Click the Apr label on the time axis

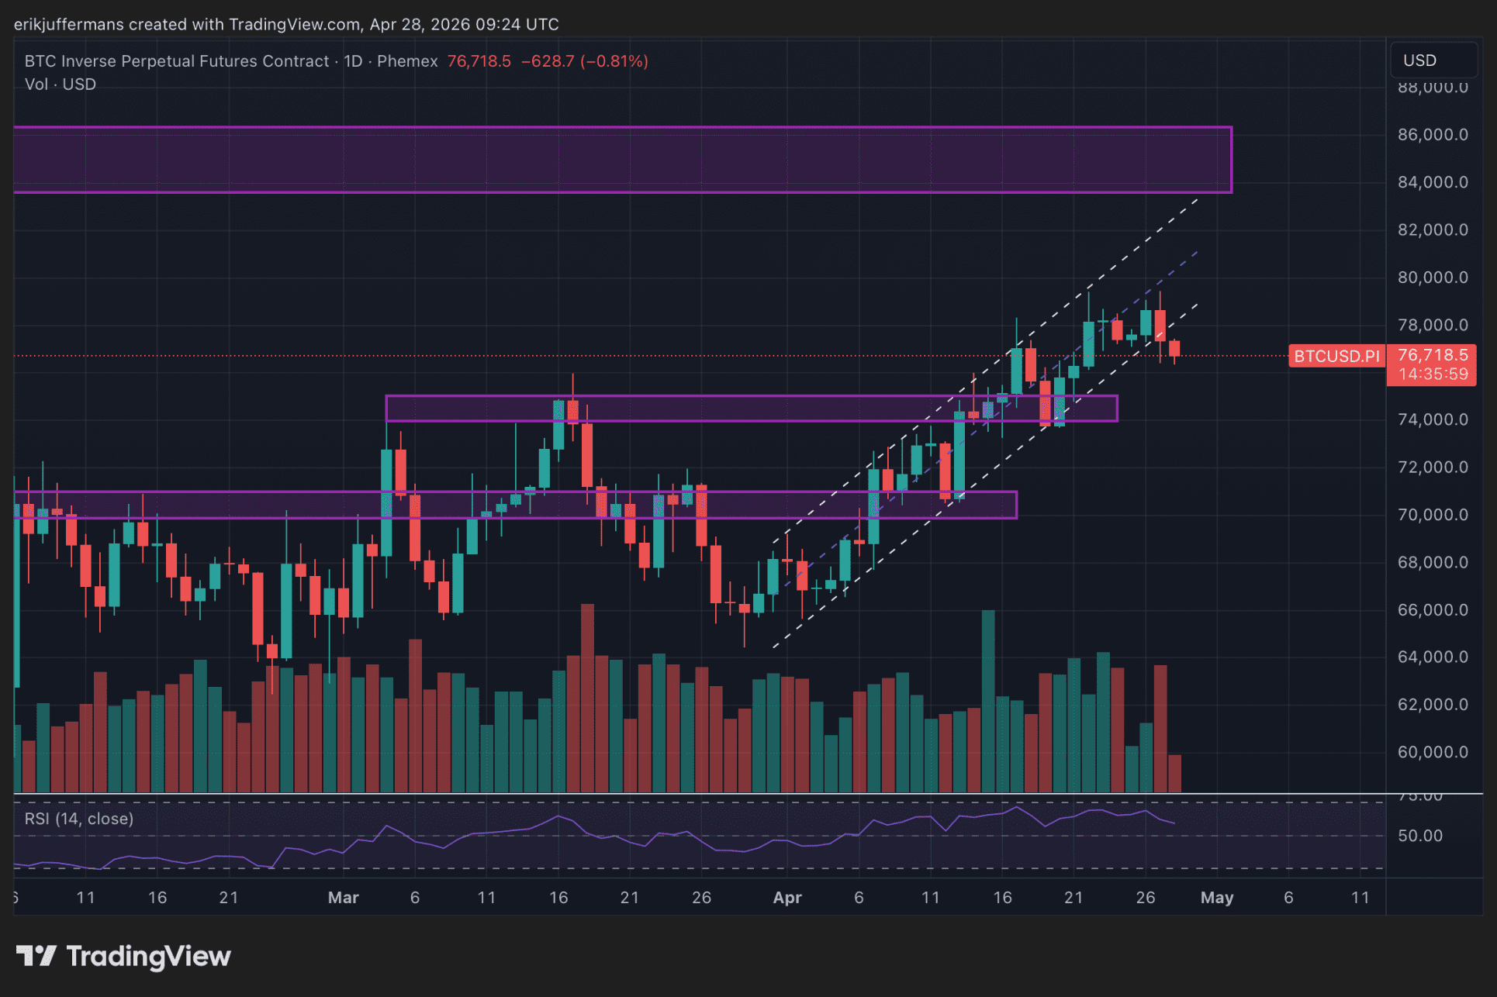(x=787, y=898)
